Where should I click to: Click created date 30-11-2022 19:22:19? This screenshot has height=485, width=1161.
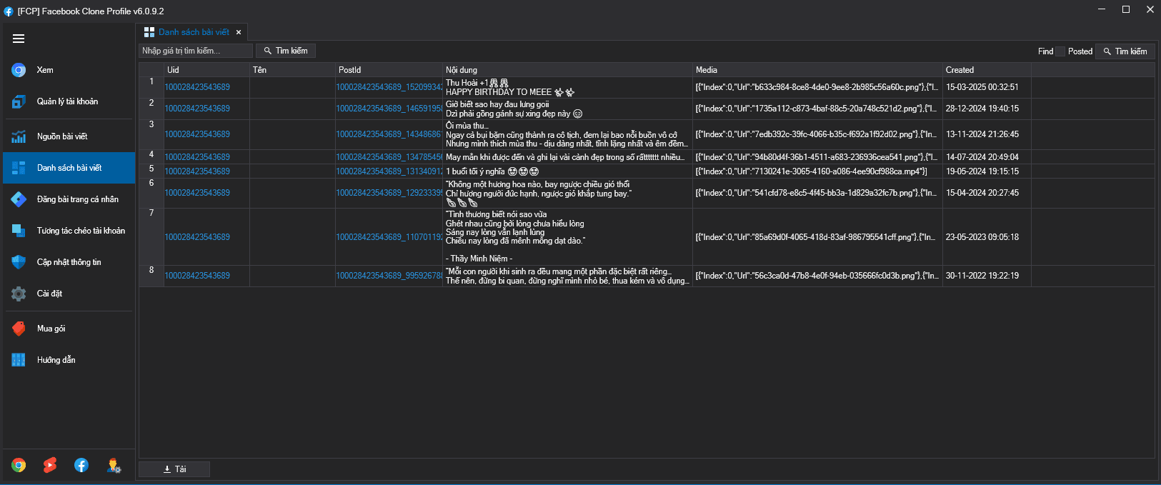[x=982, y=276]
